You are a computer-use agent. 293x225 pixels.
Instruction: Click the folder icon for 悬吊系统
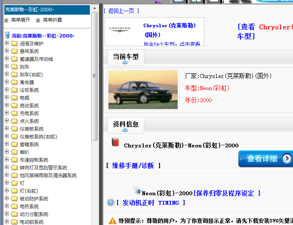click(x=14, y=51)
